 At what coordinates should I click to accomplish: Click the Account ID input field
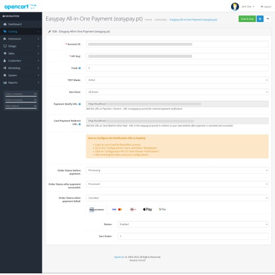[x=177, y=44]
